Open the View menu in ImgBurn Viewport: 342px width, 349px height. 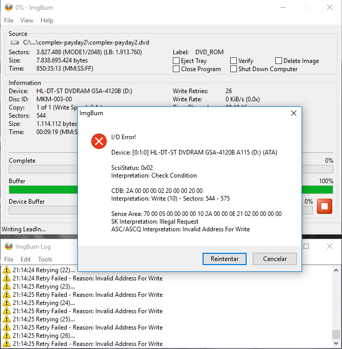coord(27,20)
